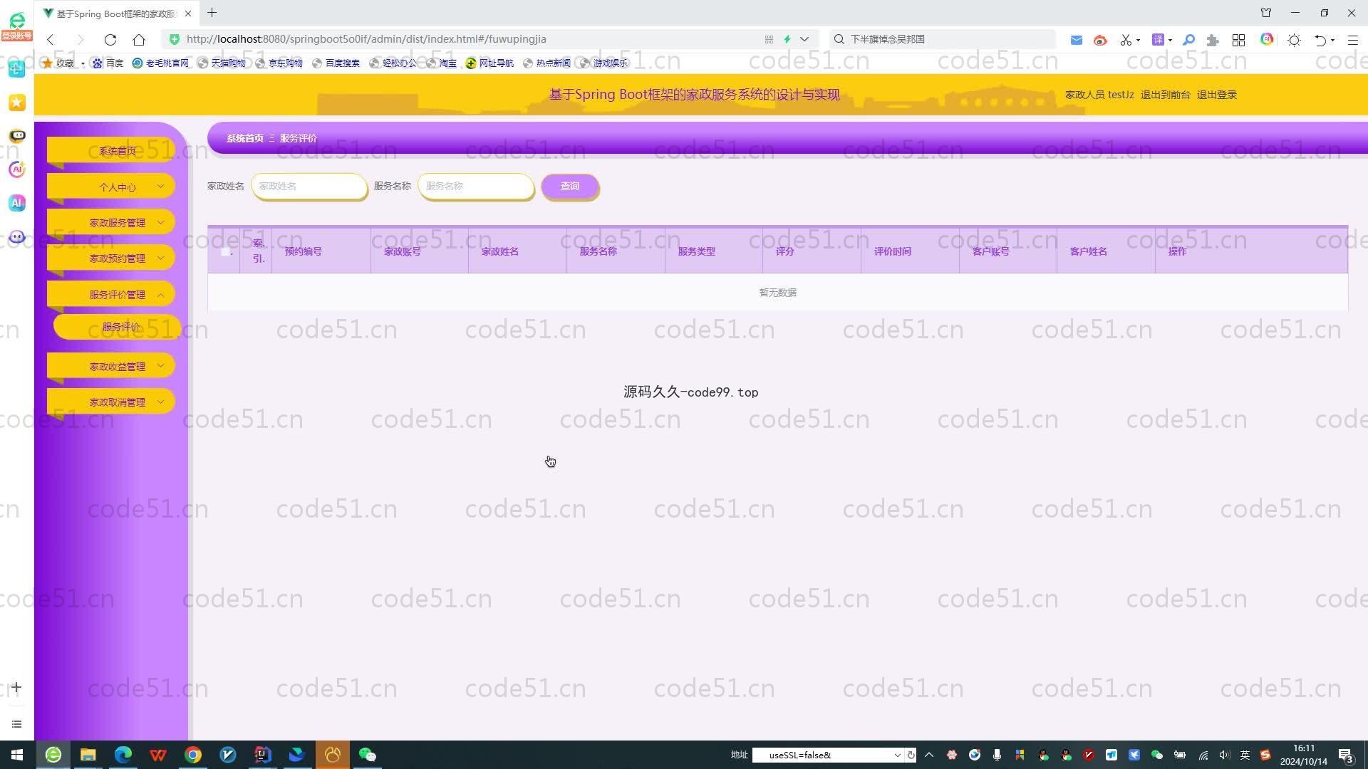Screen dimensions: 1368x769
Task: Open the browser home icon
Action: click(x=139, y=39)
